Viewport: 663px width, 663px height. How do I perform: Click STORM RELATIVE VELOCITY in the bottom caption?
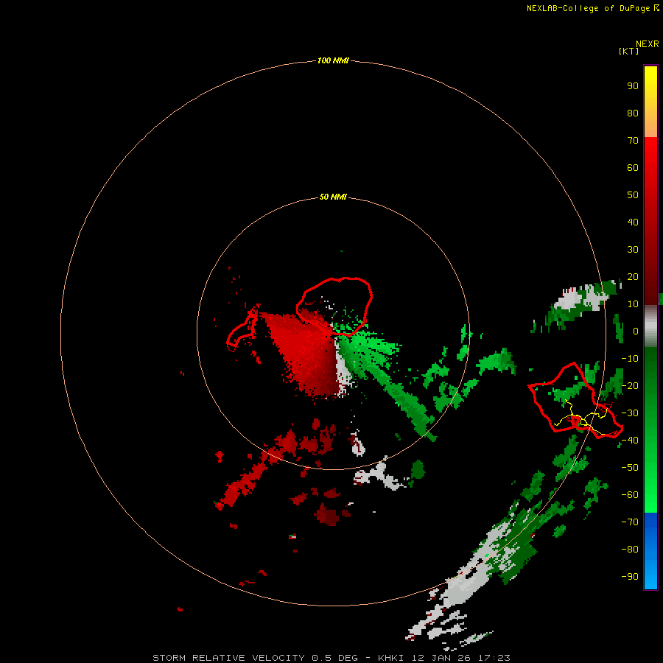point(228,658)
